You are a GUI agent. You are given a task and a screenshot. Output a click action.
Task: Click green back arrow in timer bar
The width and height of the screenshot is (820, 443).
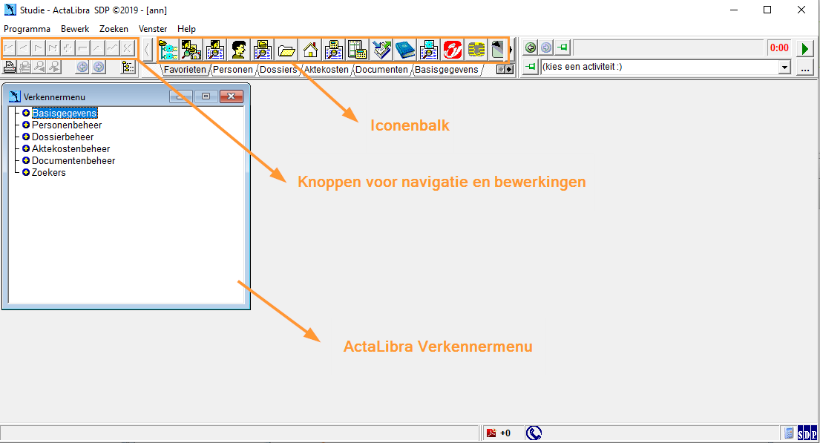(x=531, y=47)
